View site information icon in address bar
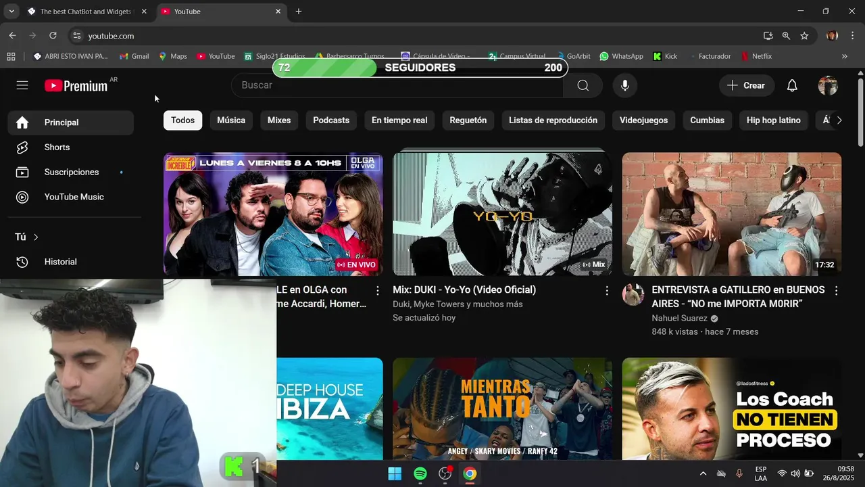865x487 pixels. click(76, 36)
